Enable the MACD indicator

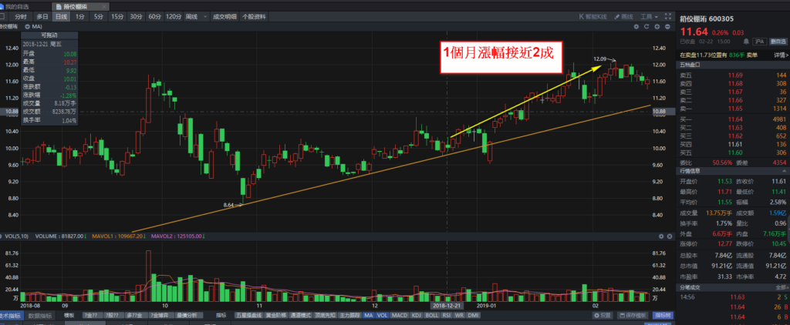point(400,316)
